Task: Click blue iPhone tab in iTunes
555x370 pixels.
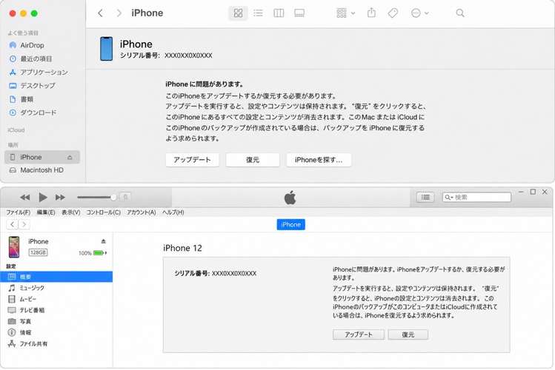Action: (x=291, y=224)
